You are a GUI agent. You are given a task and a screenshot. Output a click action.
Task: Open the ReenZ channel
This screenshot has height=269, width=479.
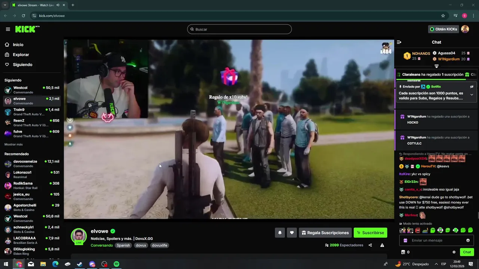32,123
